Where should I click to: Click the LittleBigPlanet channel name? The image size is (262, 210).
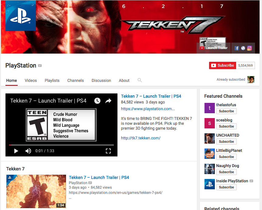tap(229, 151)
